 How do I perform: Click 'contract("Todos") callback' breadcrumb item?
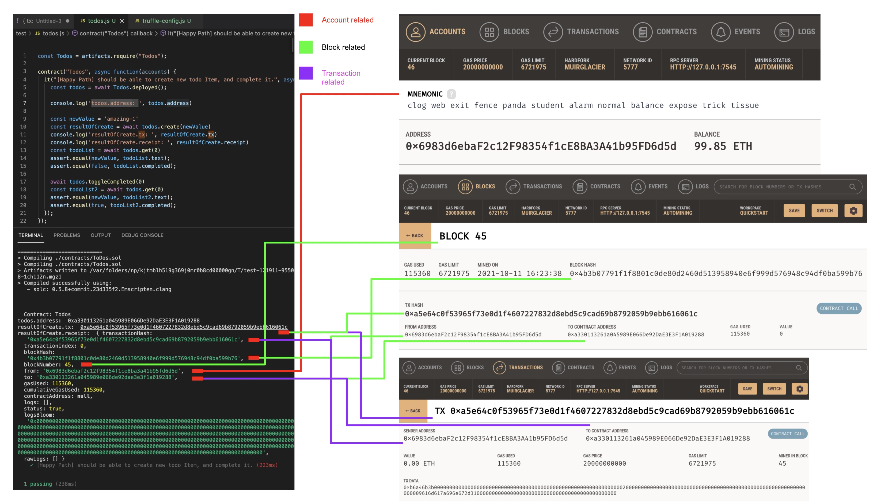pyautogui.click(x=113, y=33)
